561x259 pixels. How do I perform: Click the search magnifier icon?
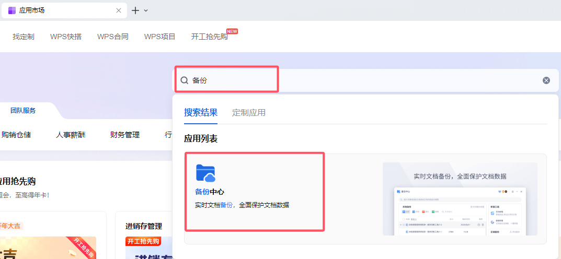(184, 80)
